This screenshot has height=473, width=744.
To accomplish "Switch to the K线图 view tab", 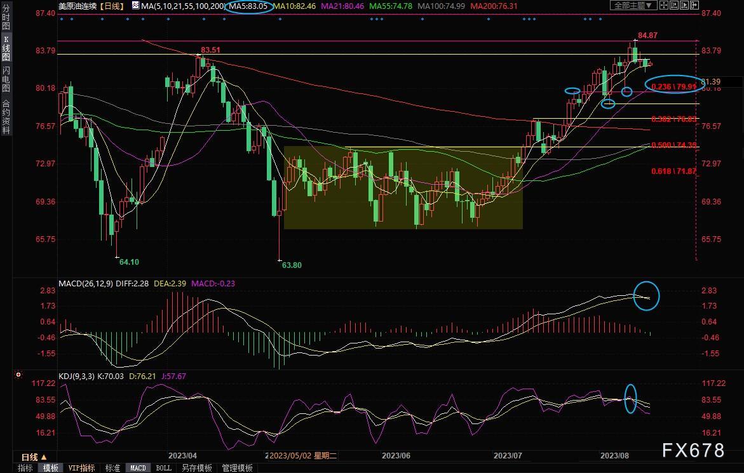I will pos(6,48).
